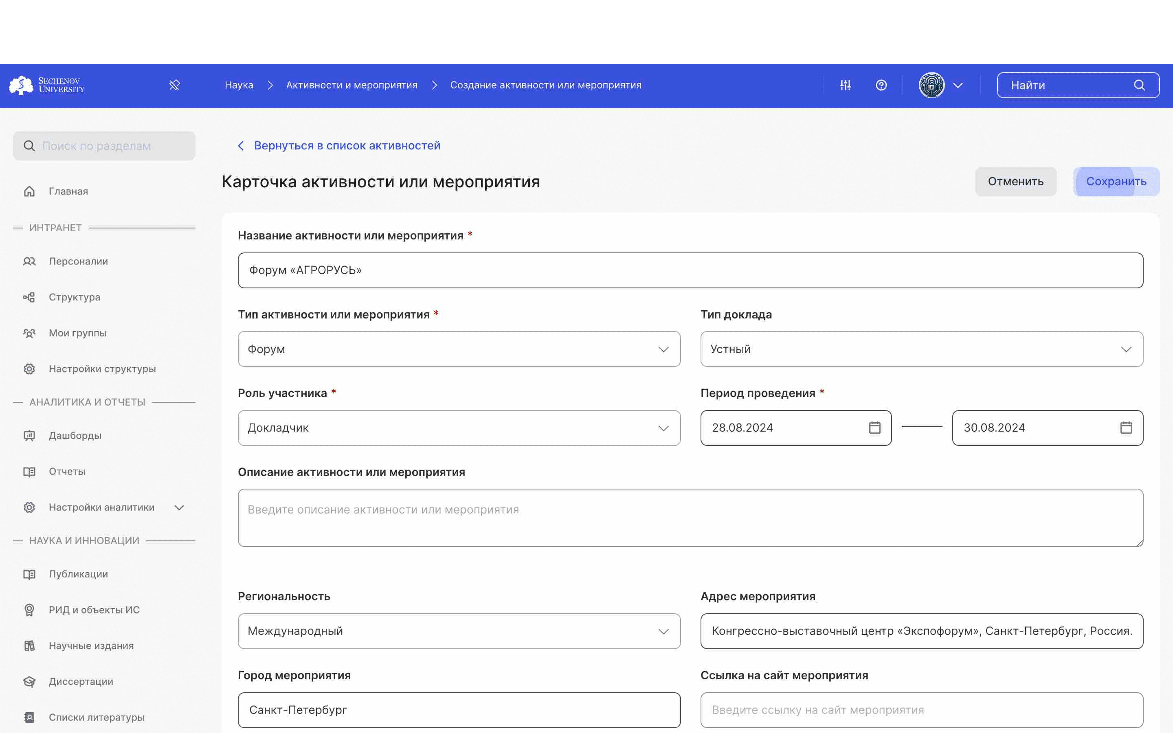Open Роль участника dropdown showing Докладчик

click(x=459, y=428)
